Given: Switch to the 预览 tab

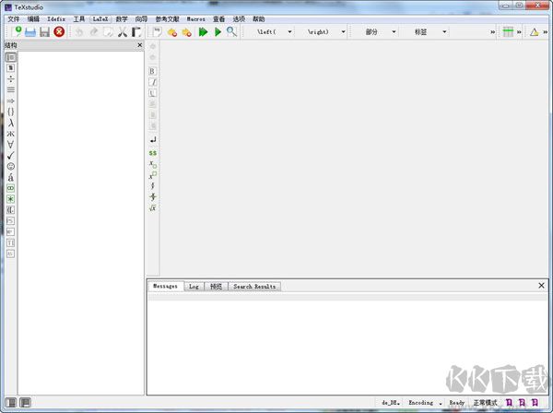Looking at the screenshot, I should click(216, 287).
